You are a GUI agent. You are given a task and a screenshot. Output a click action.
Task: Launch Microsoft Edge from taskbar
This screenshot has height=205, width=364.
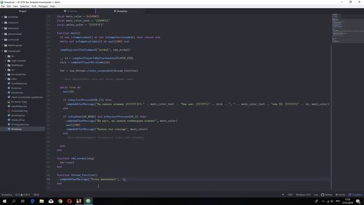tap(32, 201)
